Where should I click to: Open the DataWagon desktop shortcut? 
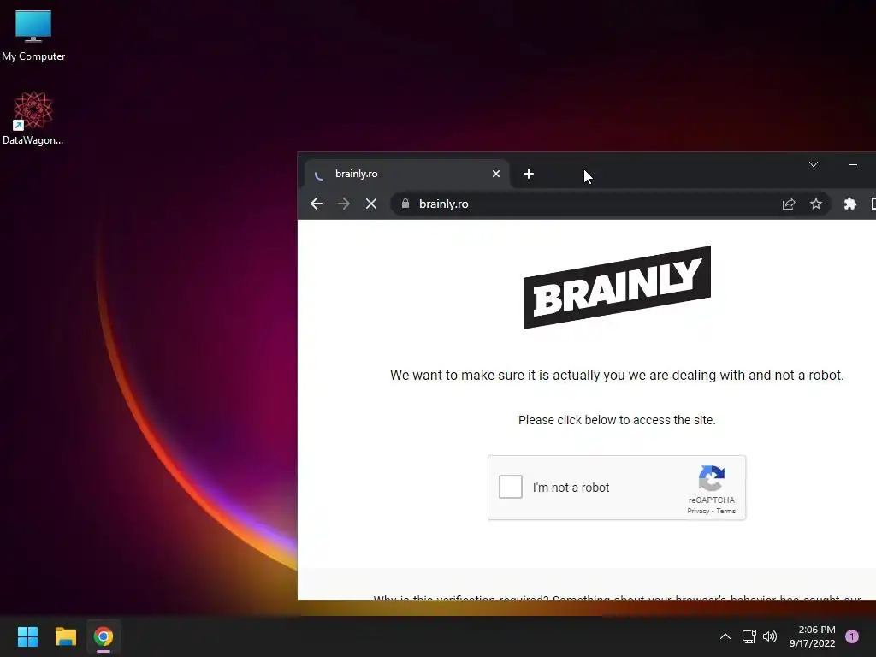(x=33, y=118)
